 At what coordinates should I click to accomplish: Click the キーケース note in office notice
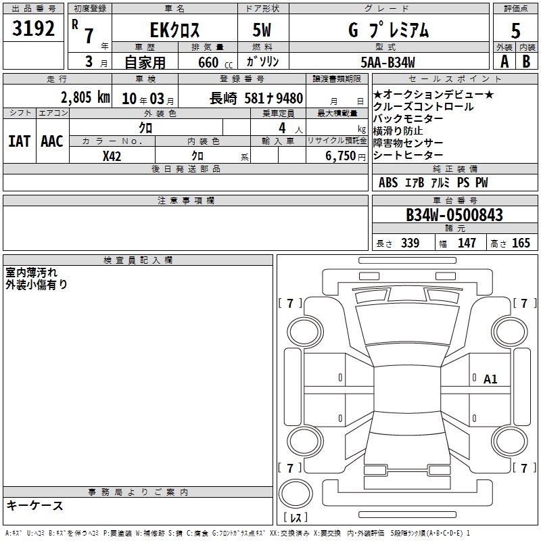(x=34, y=505)
